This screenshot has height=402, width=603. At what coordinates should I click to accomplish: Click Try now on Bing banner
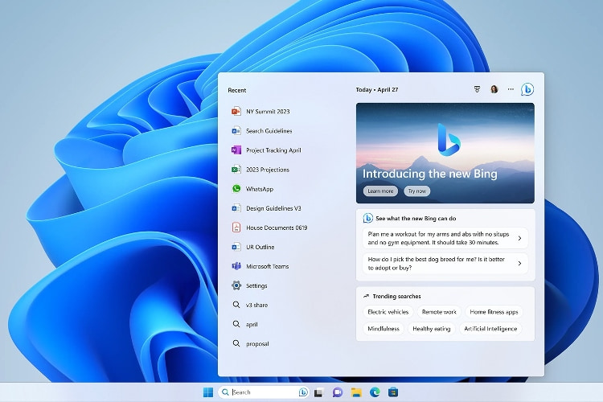[x=416, y=191]
